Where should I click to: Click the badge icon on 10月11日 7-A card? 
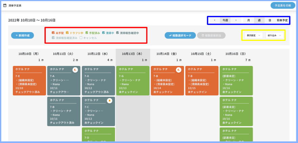(x=75, y=70)
